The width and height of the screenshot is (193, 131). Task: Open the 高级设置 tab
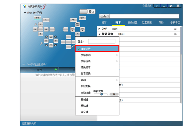click(x=132, y=22)
